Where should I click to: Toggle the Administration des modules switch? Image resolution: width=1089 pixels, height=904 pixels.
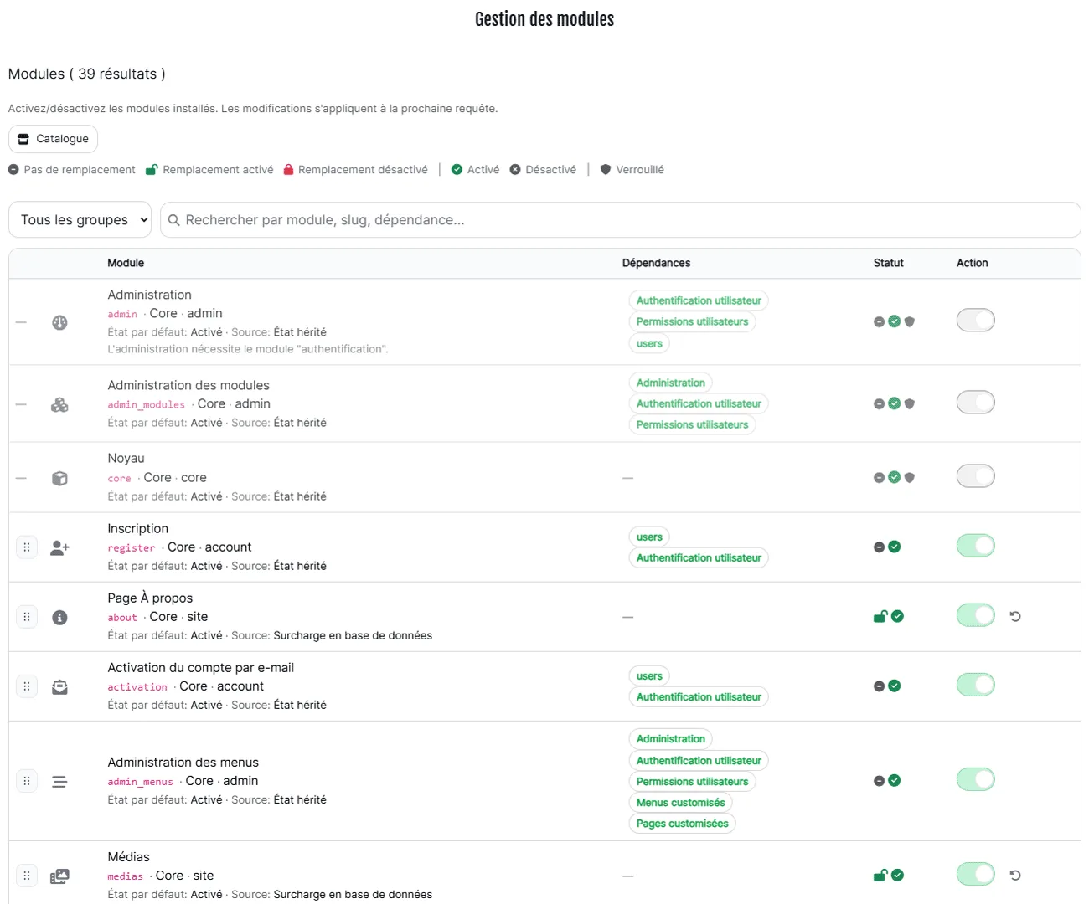(x=976, y=403)
